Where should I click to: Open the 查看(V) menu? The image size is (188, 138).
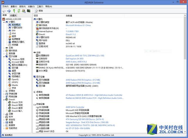point(14,6)
